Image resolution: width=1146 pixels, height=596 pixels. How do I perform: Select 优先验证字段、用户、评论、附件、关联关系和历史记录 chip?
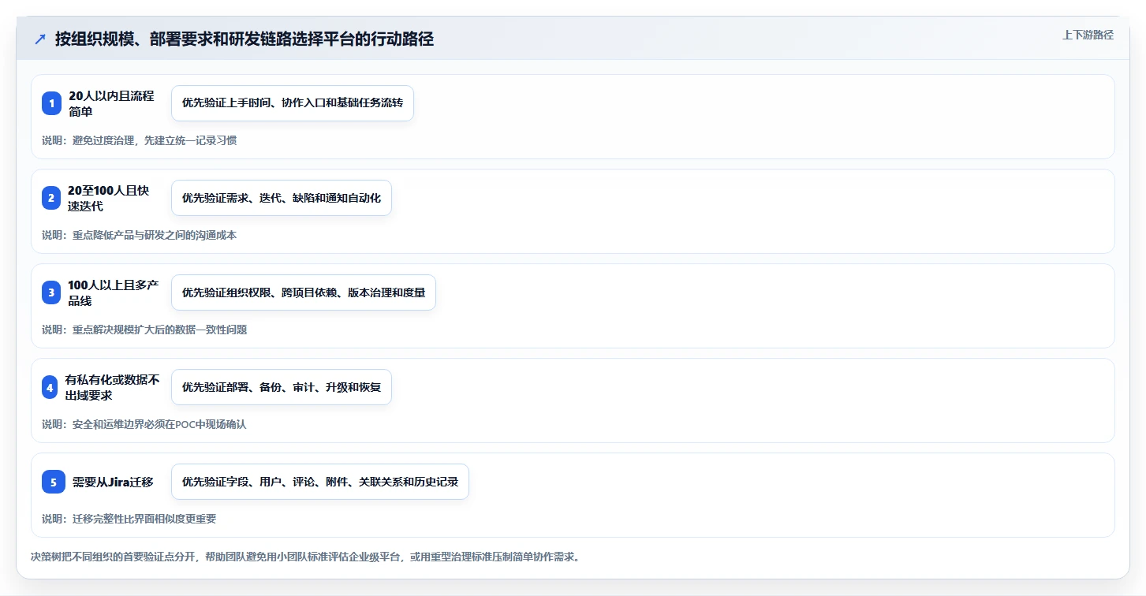pos(320,482)
